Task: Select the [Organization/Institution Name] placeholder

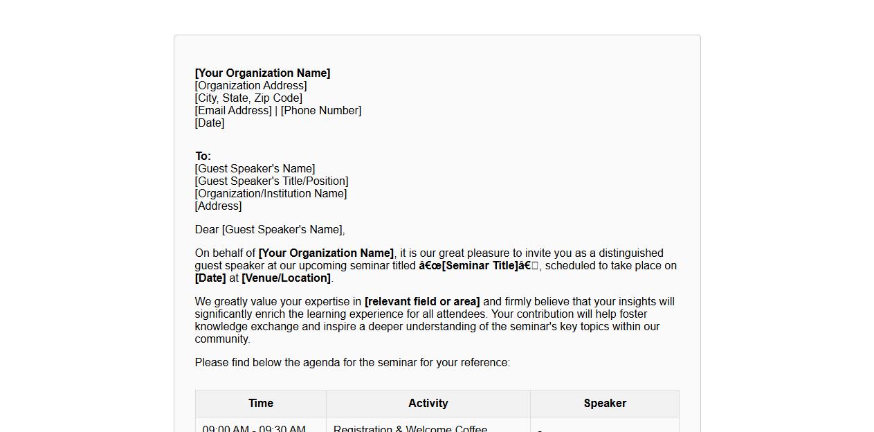Action: (271, 194)
